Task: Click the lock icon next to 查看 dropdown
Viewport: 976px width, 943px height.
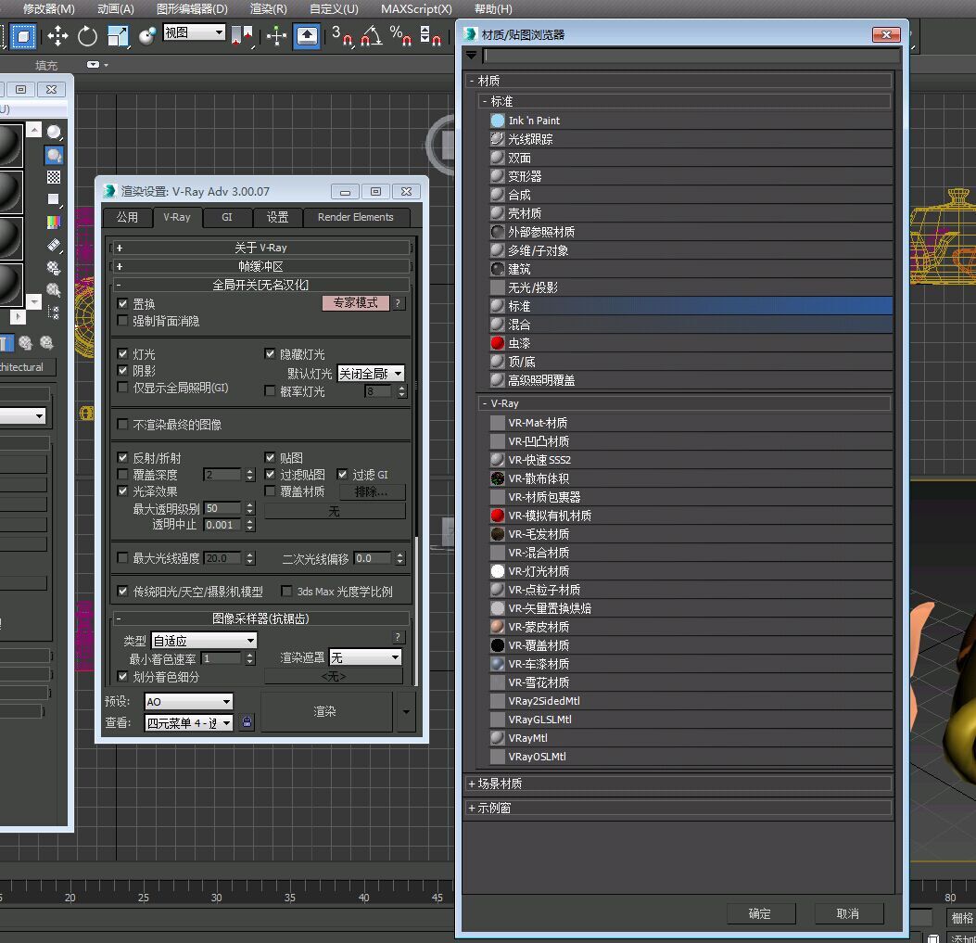Action: (247, 722)
